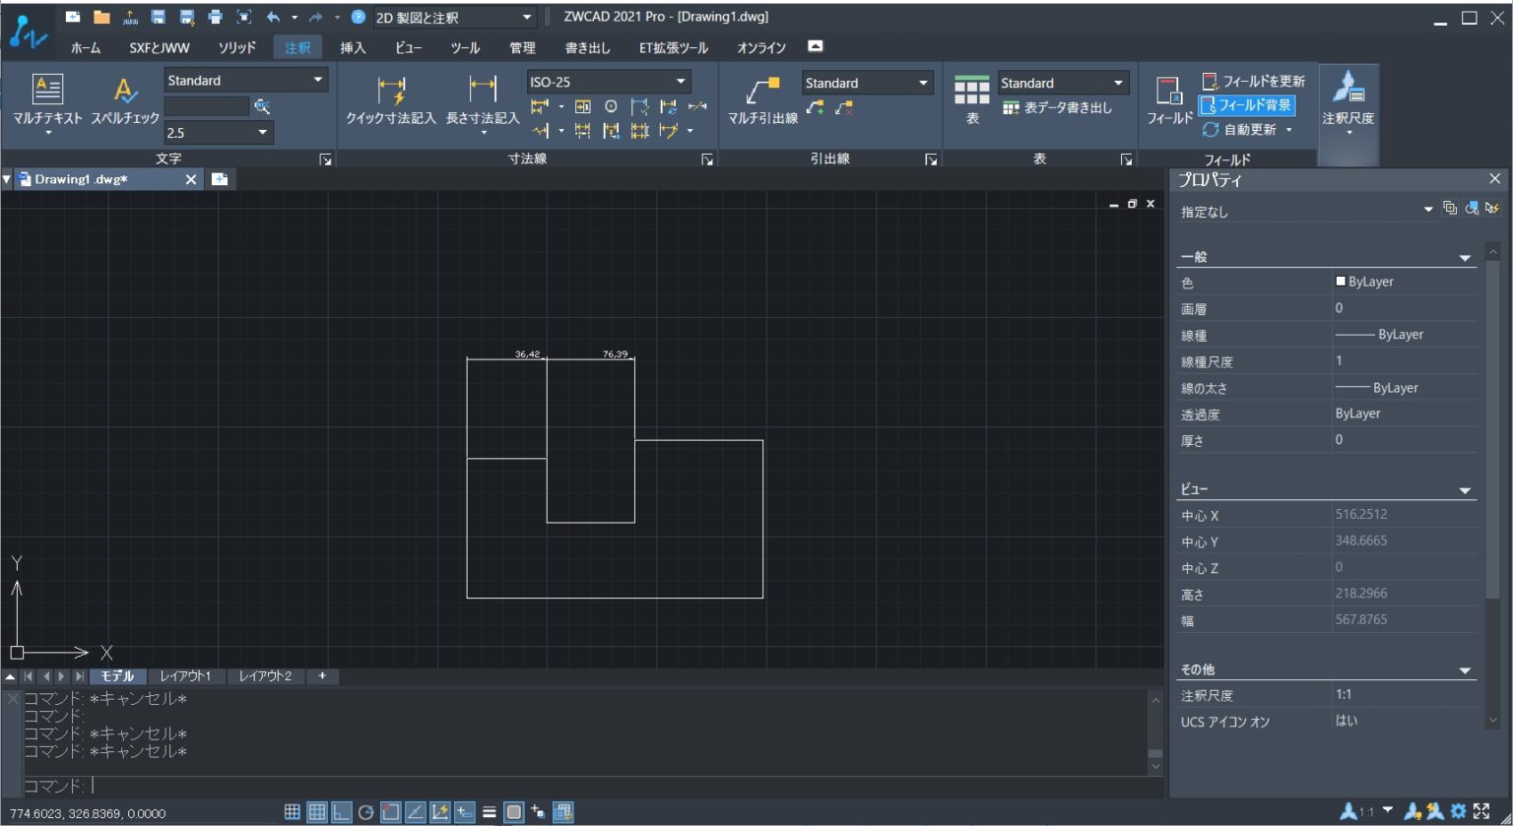This screenshot has height=826, width=1513.
Task: Click the ZWCAD application logo menu
Action: click(x=28, y=32)
